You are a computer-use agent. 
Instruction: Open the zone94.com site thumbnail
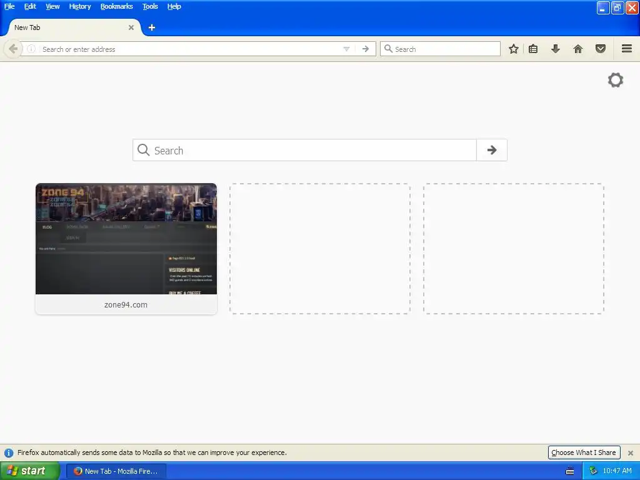(126, 239)
